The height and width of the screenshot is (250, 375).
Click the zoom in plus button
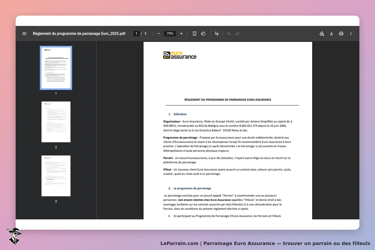pyautogui.click(x=181, y=33)
